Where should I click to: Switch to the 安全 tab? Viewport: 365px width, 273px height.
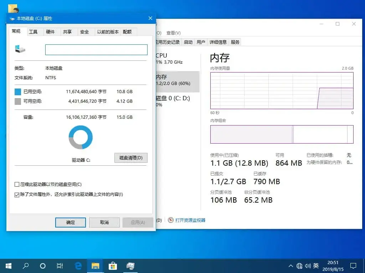[84, 32]
